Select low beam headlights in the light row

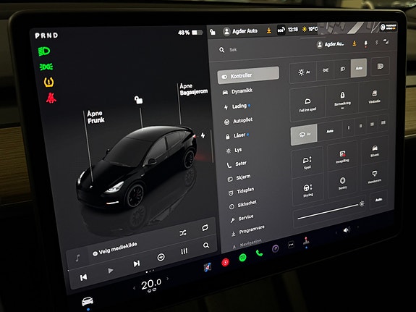(x=342, y=69)
